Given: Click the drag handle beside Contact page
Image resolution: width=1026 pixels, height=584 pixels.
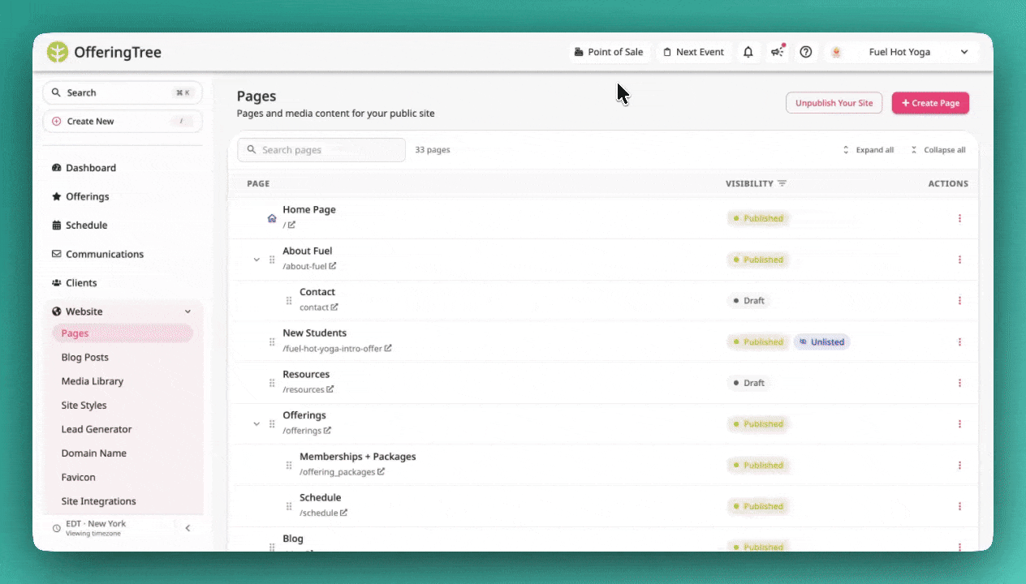Looking at the screenshot, I should [289, 301].
